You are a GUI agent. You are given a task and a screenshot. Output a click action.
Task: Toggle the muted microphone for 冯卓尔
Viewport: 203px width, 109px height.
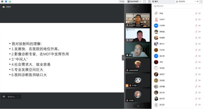coord(196,19)
